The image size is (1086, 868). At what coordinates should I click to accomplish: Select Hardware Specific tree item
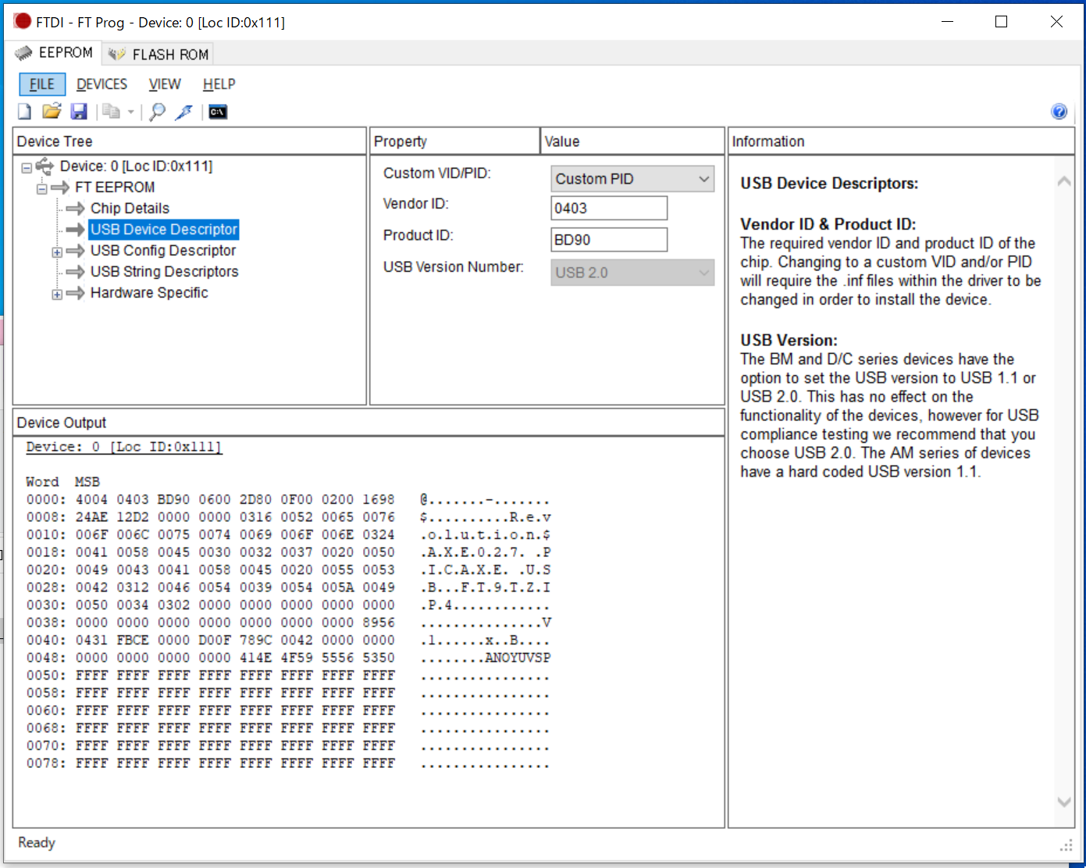click(x=149, y=293)
